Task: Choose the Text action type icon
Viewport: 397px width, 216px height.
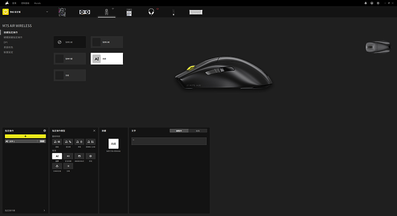Action: 57,156
